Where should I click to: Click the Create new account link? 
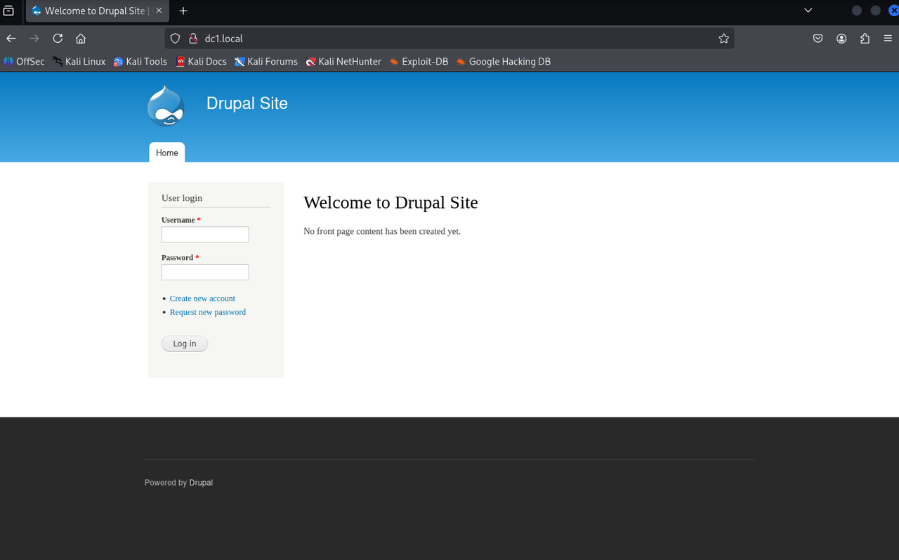click(202, 299)
